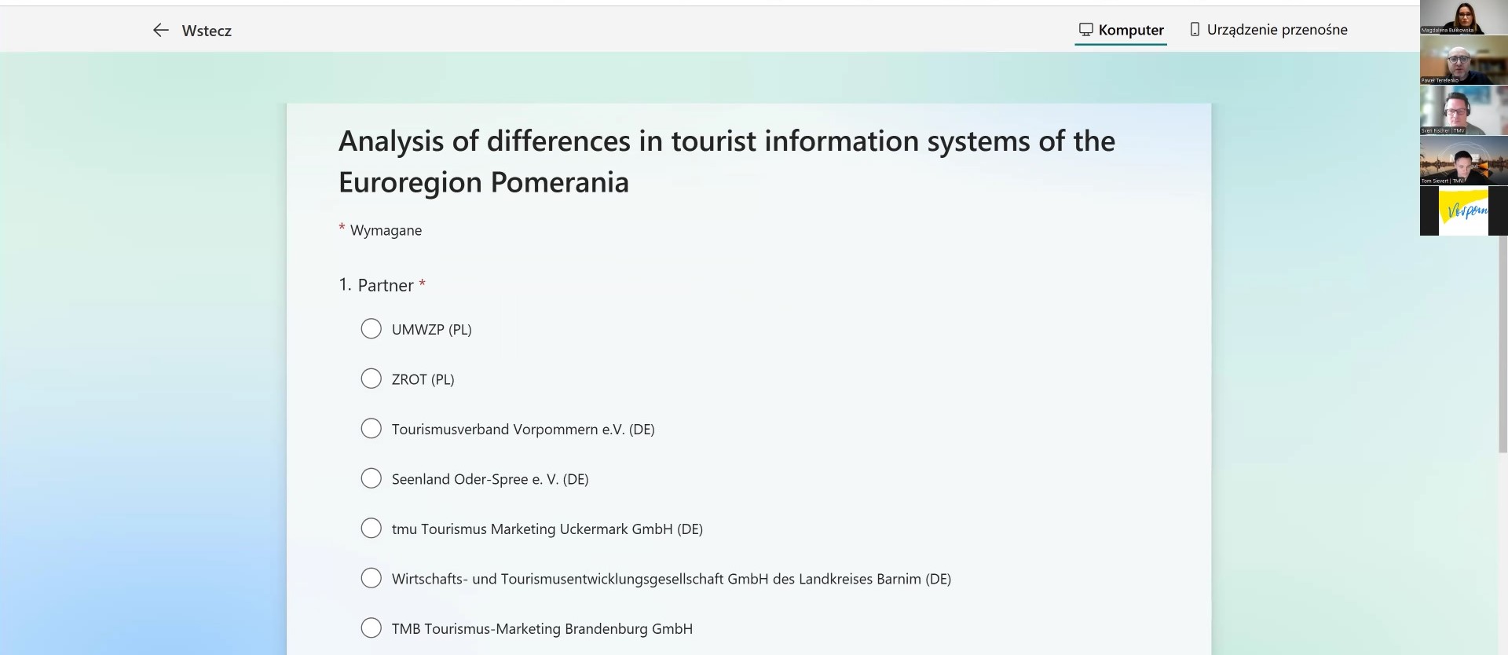Open Pawel Terefenko's video thumbnail
Viewport: 1508px width, 655px height.
coord(1463,60)
